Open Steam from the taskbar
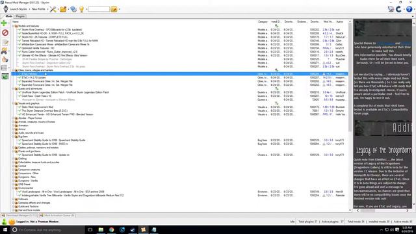This screenshot has width=416, height=234. (x=133, y=229)
